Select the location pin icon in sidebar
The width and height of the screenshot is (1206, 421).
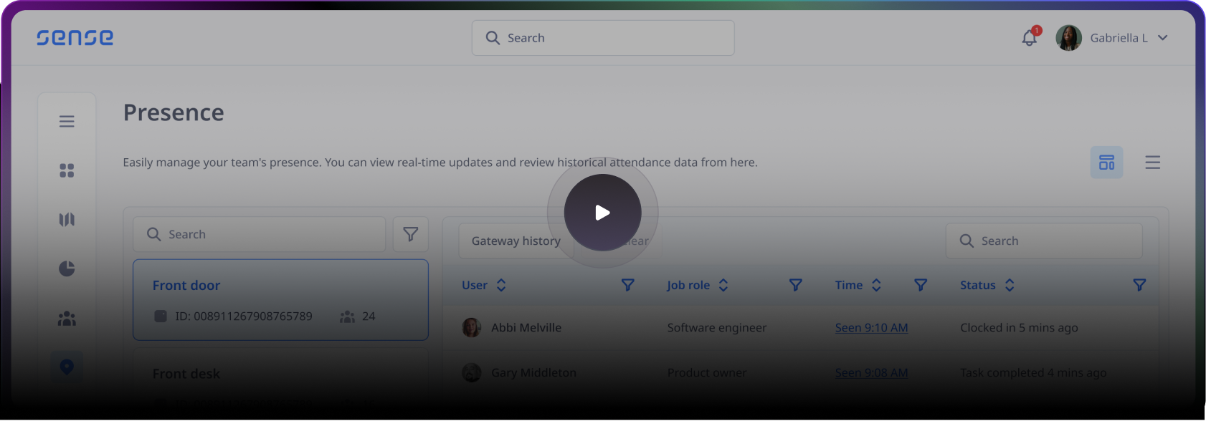(x=67, y=367)
